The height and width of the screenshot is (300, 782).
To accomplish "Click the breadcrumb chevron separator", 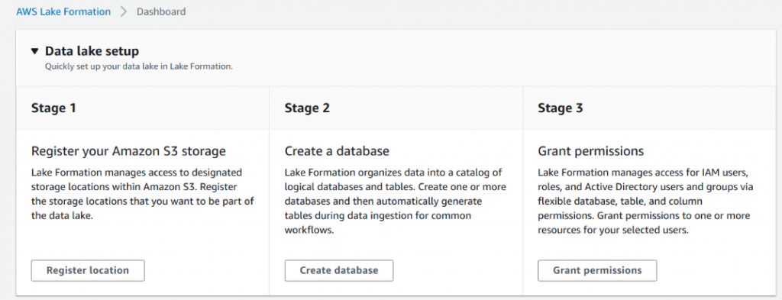I will [124, 11].
